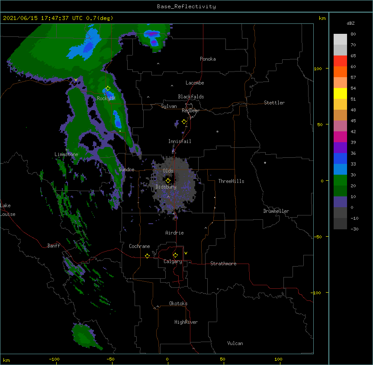Viewport: 373px width, 365px height.
Task: Click the -30 value in dBZ legend
Action: point(354,229)
